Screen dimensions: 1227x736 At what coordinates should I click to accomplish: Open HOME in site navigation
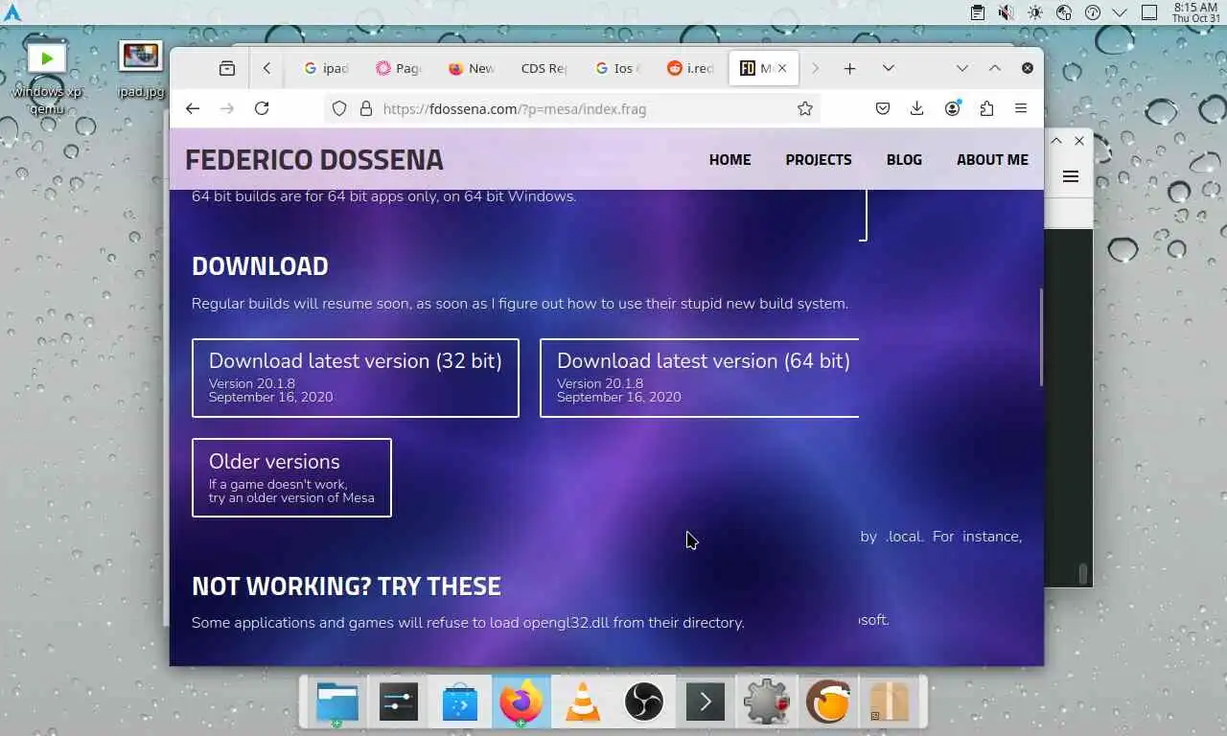730,160
